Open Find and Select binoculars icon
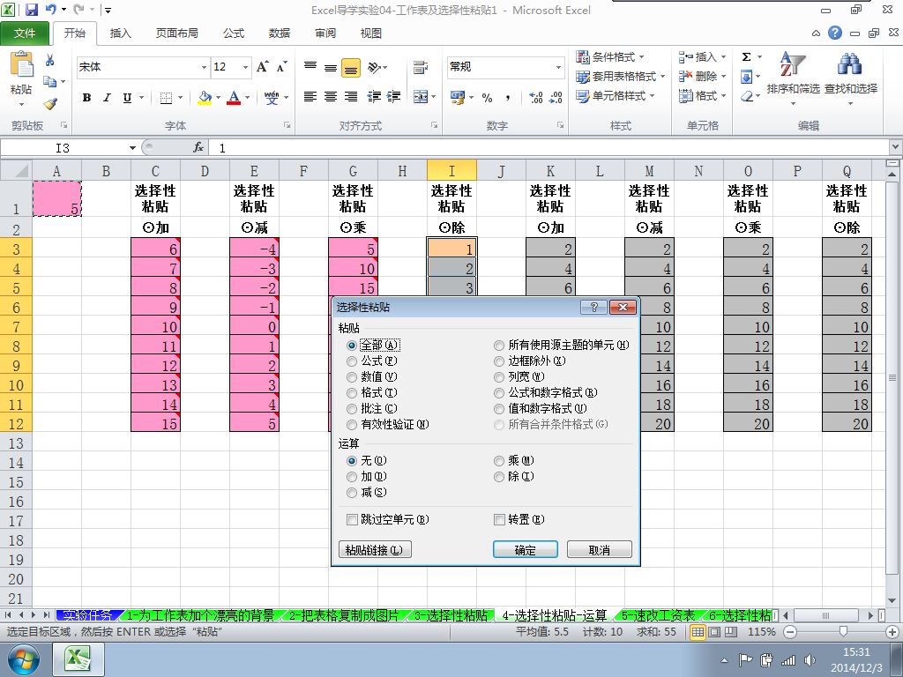The width and height of the screenshot is (903, 677). pos(850,64)
